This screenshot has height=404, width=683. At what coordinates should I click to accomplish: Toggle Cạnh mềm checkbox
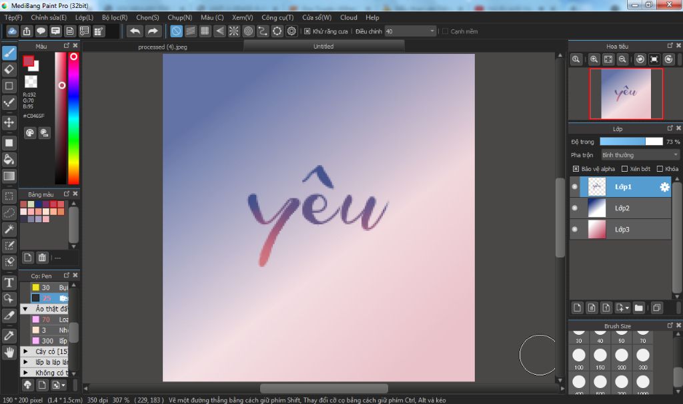pyautogui.click(x=445, y=31)
